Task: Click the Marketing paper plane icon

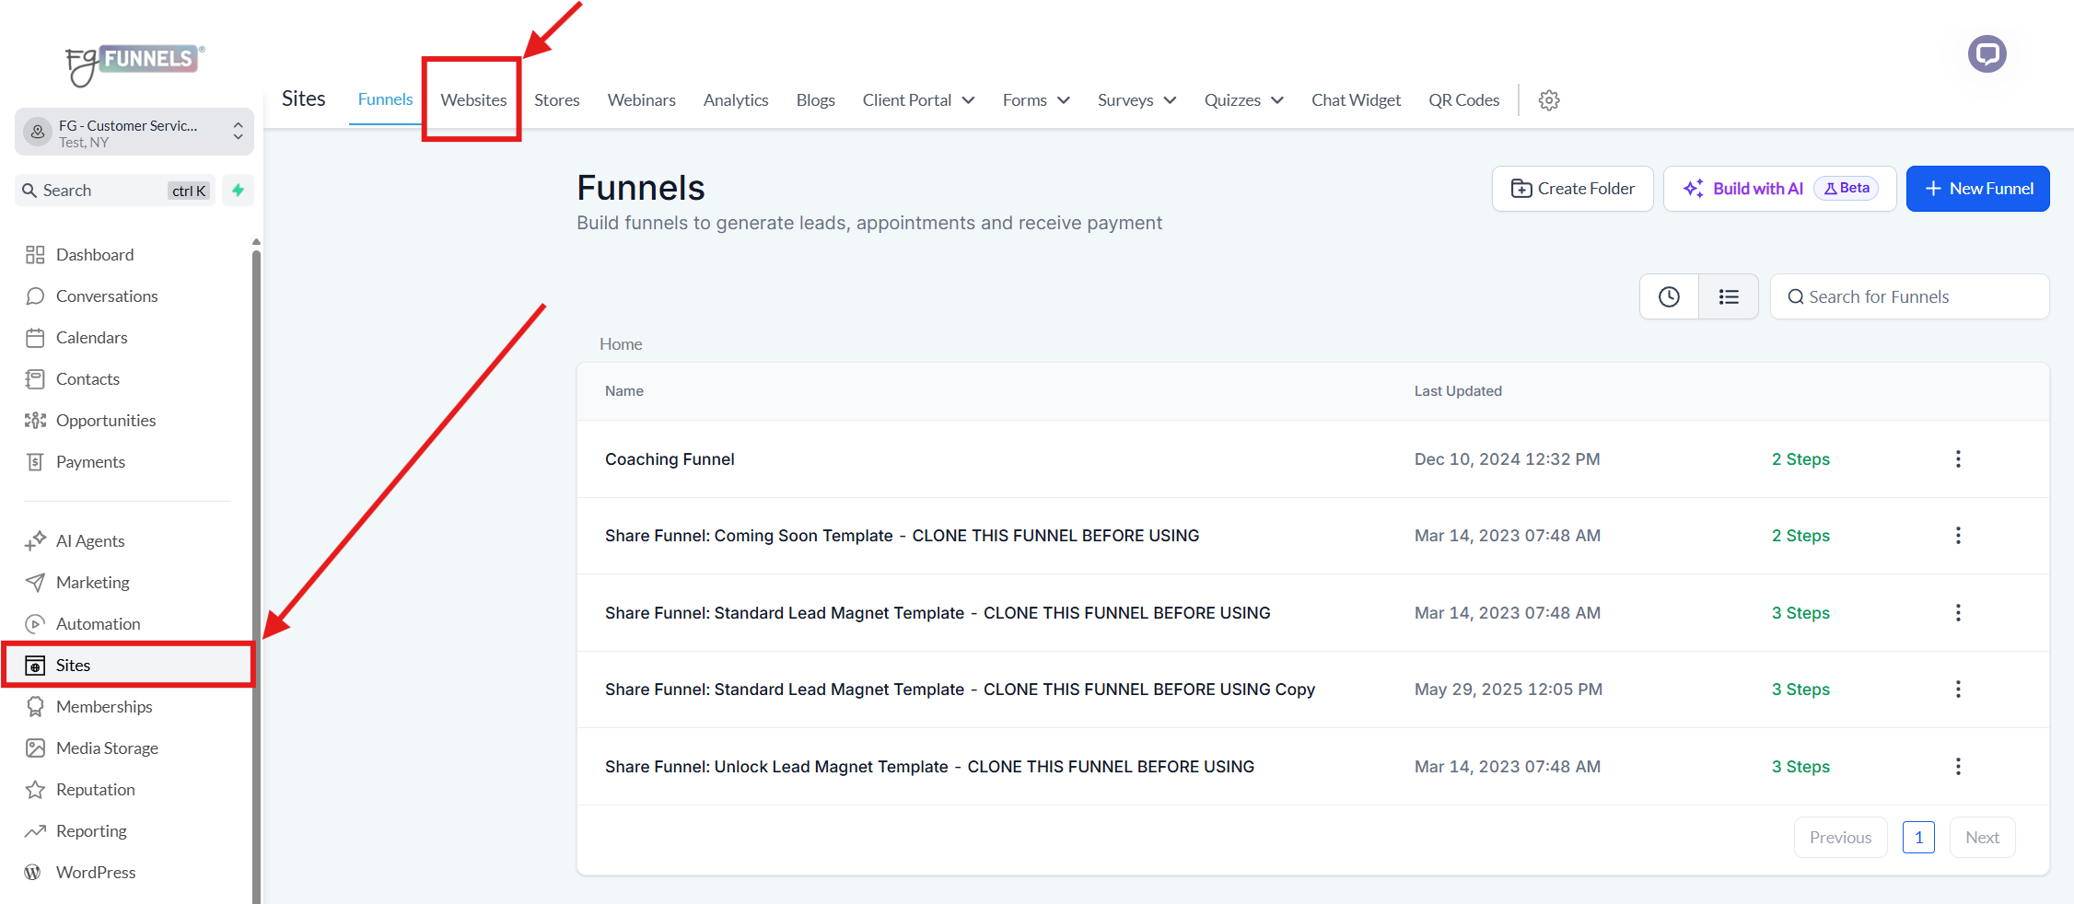Action: click(x=35, y=583)
